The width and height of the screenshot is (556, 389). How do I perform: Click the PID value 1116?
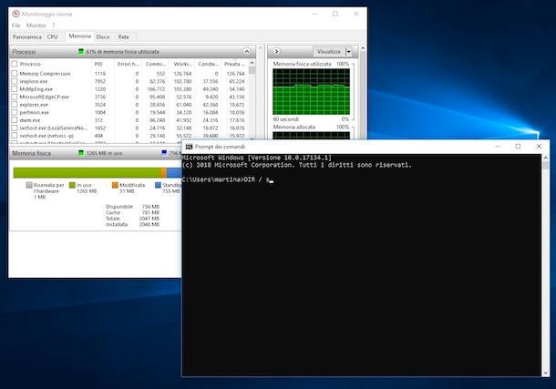pyautogui.click(x=100, y=73)
